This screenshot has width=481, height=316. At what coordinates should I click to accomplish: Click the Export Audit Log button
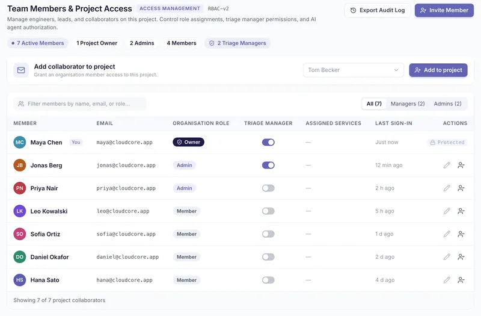point(378,10)
